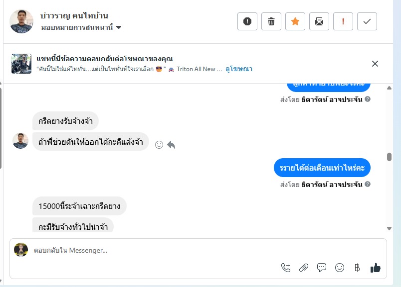Click the ดูโฆษณา link
Image resolution: width=401 pixels, height=287 pixels.
(239, 69)
